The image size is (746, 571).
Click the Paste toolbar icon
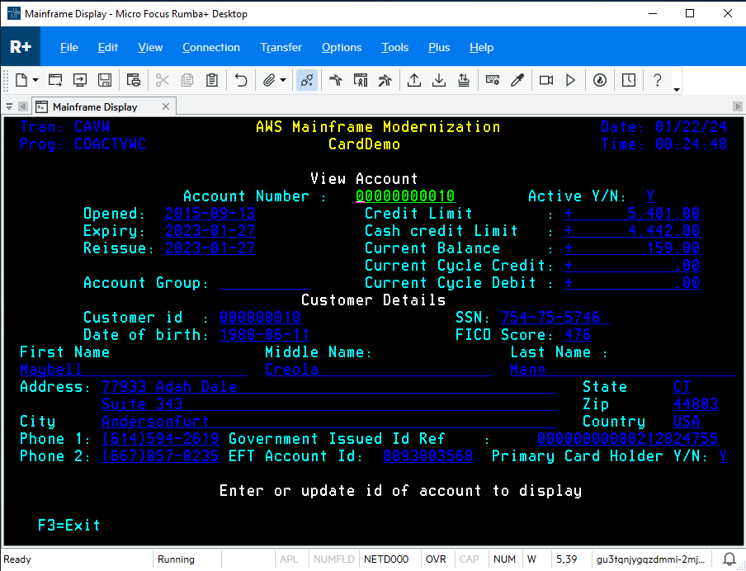(210, 80)
